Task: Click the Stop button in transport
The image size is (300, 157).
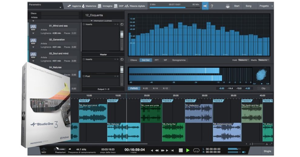Action: [181, 150]
